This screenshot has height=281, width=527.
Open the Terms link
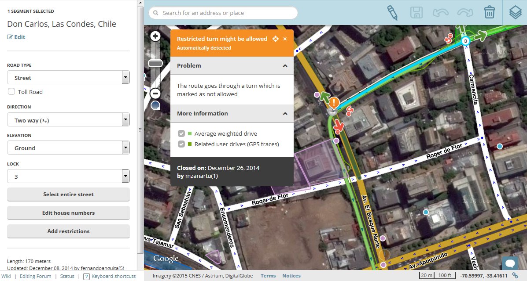click(268, 276)
